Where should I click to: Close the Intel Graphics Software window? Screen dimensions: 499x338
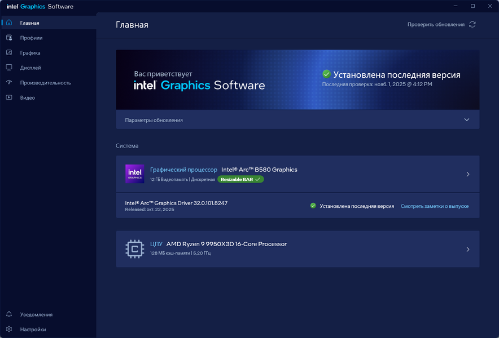(490, 6)
